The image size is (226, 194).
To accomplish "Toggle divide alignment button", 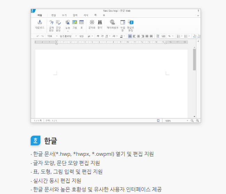I will [151, 36].
